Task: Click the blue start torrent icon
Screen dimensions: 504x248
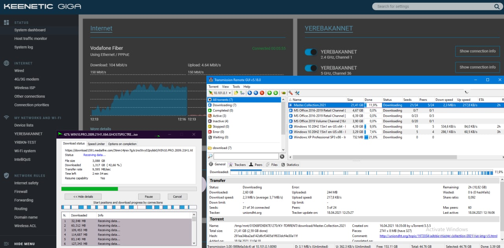Action: click(x=250, y=93)
